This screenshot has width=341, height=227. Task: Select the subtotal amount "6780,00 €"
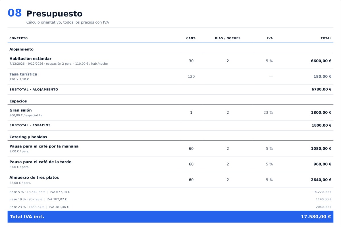tap(322, 89)
